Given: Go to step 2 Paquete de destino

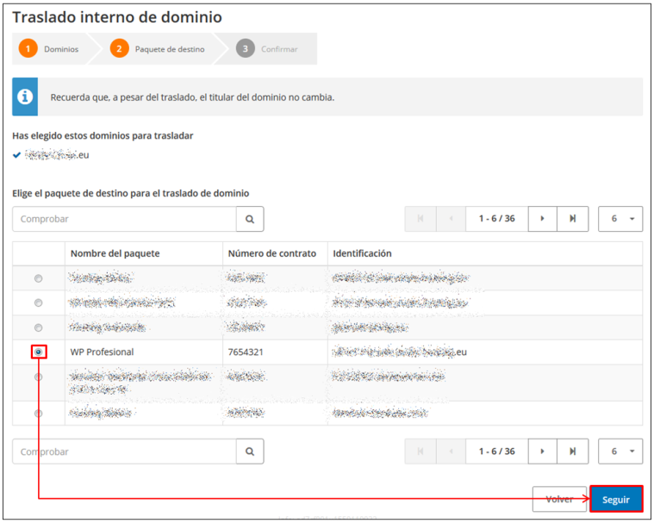Looking at the screenshot, I should coord(158,49).
